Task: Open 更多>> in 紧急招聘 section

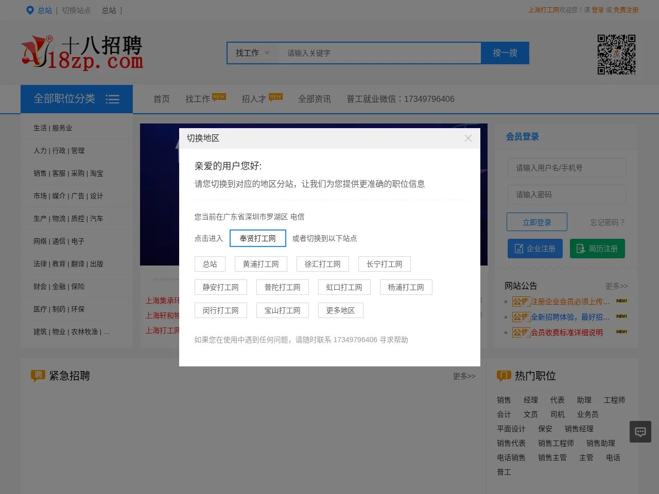Action: (464, 376)
